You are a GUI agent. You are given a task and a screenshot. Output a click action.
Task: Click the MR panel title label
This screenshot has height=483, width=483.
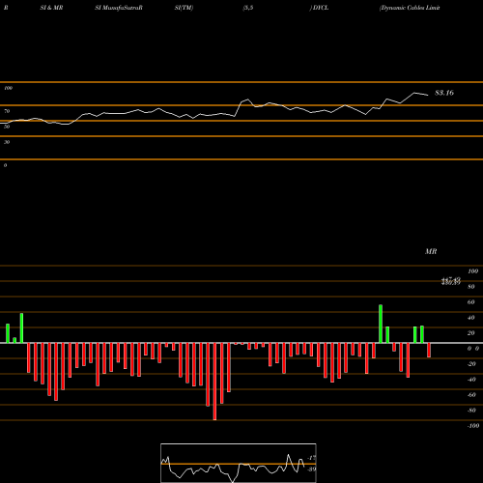pyautogui.click(x=431, y=251)
